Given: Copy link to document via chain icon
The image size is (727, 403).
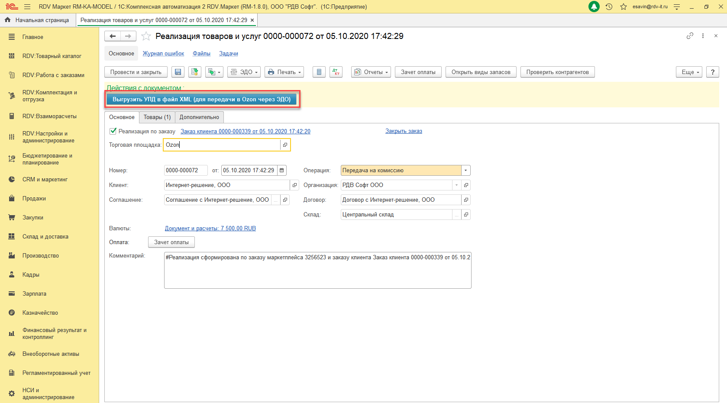Looking at the screenshot, I should pyautogui.click(x=690, y=36).
